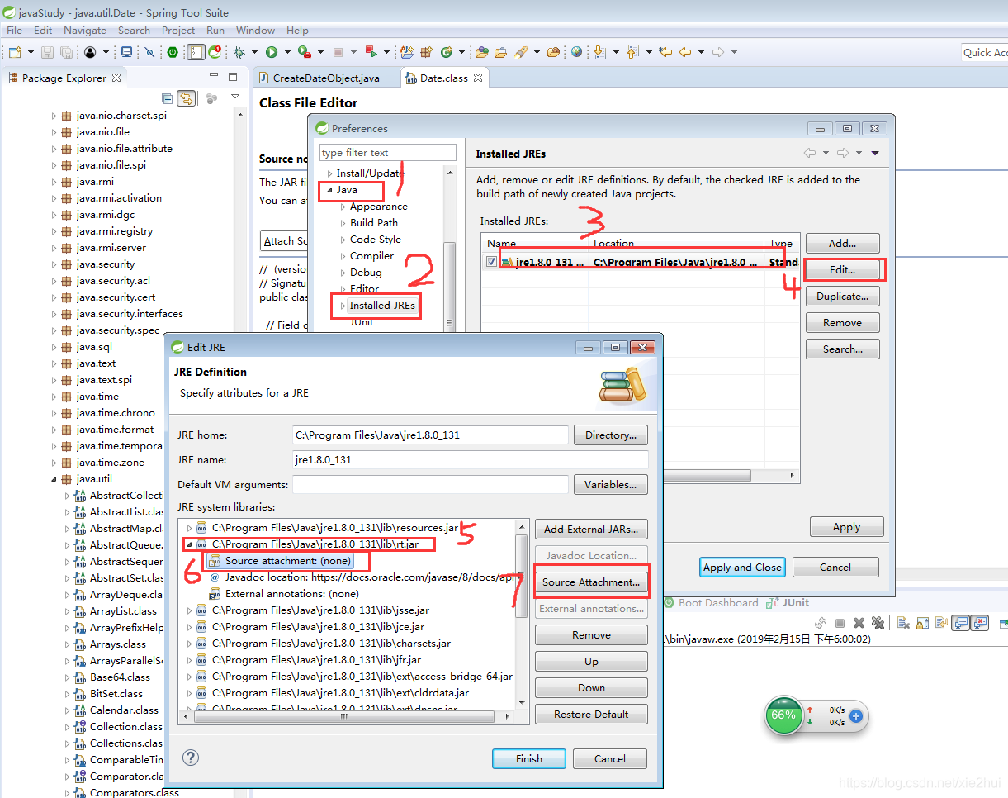Screen dimensions: 1008x798
Task: Click the Open Type toolbar icon
Action: point(482,52)
